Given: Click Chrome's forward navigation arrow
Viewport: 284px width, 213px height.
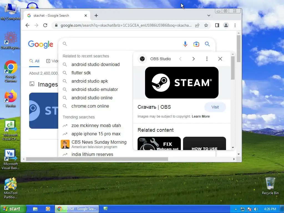Looking at the screenshot, I should click(x=36, y=25).
